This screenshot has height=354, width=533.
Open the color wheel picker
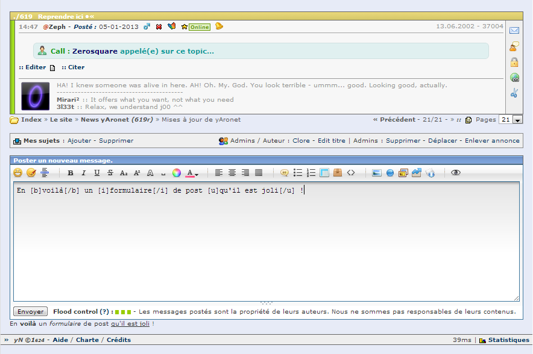(177, 173)
